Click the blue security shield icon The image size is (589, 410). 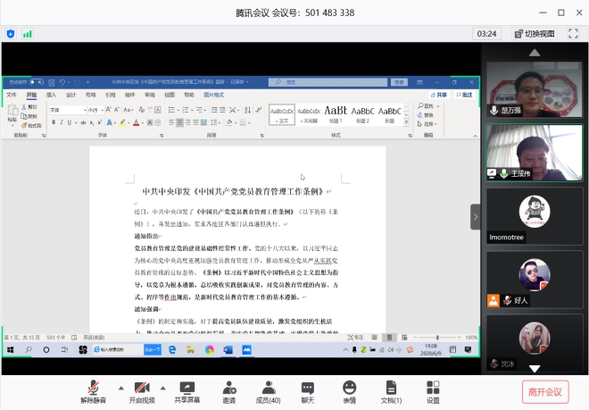tap(11, 34)
